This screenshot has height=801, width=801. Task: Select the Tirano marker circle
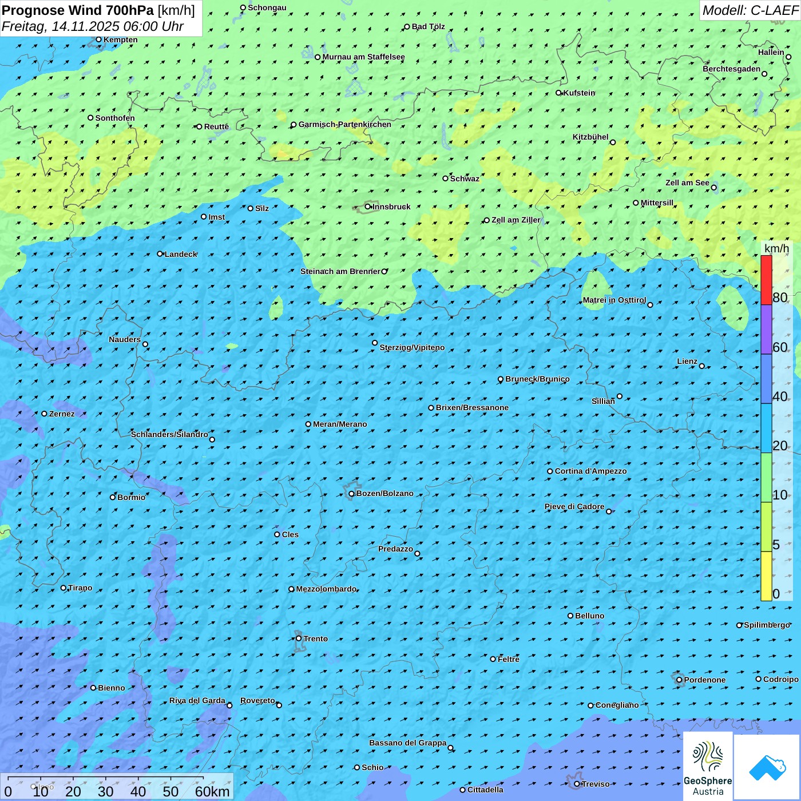(64, 588)
